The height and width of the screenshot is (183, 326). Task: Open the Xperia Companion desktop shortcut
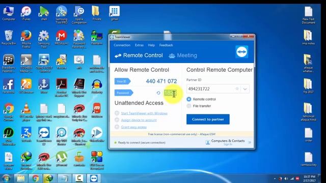click(79, 15)
